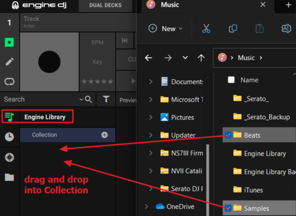Image resolution: width=296 pixels, height=216 pixels.
Task: Open the recent locations dropdown arrow
Action: [185, 57]
